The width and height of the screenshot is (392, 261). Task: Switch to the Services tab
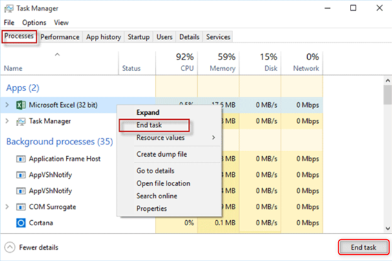point(218,37)
